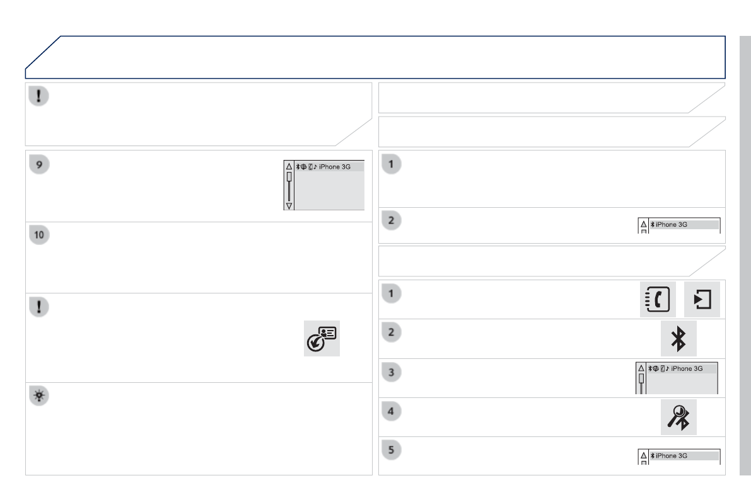Image resolution: width=751 pixels, height=500 pixels.
Task: Click the exit arrow-in-box icon
Action: 701,299
